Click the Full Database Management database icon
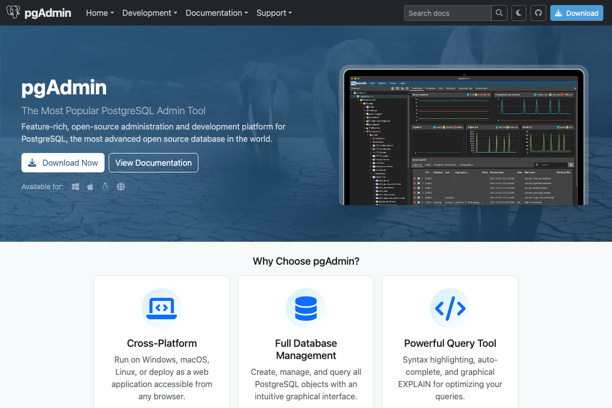Image resolution: width=612 pixels, height=408 pixels. (x=306, y=308)
